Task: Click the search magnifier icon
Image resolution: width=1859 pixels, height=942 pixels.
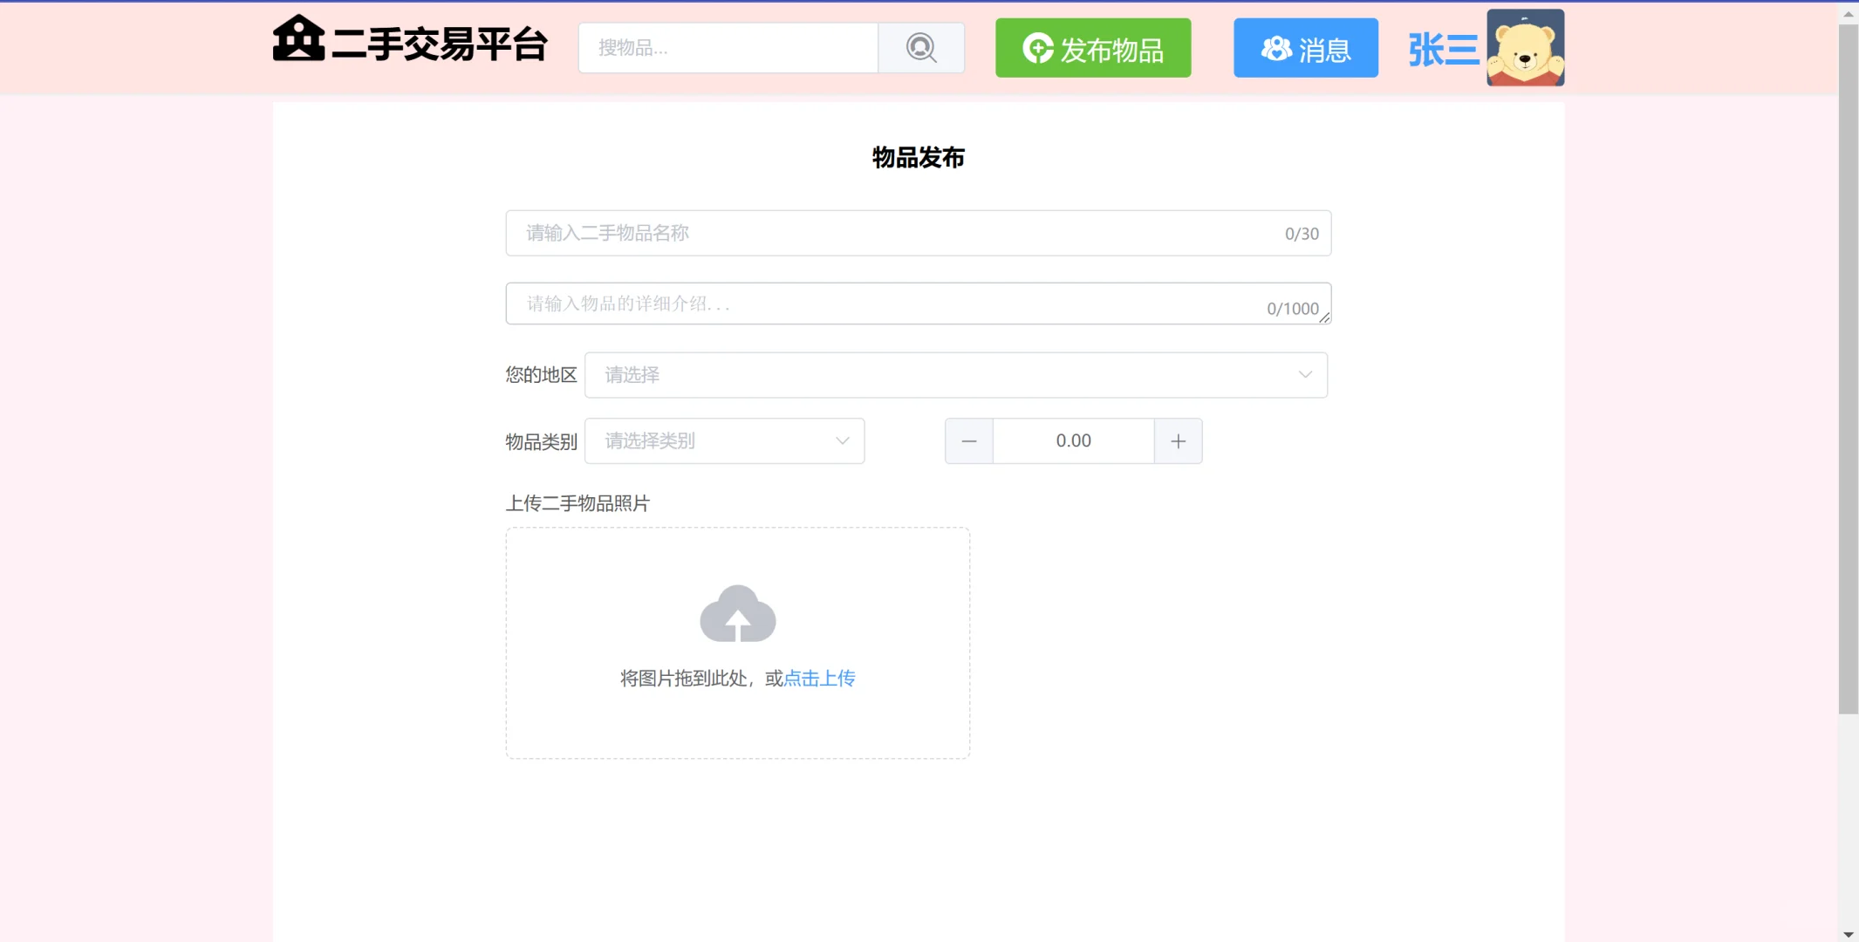Action: click(x=920, y=48)
